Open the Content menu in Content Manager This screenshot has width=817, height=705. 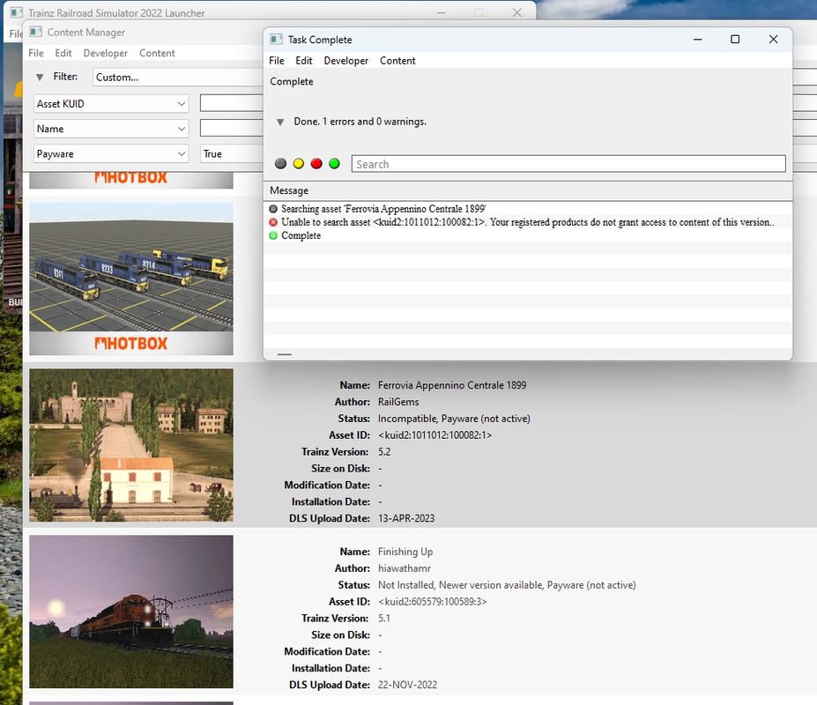click(157, 53)
